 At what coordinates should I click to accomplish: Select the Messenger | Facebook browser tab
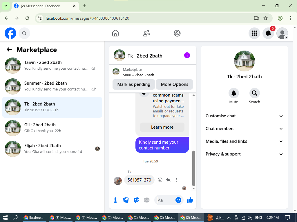coord(45,6)
